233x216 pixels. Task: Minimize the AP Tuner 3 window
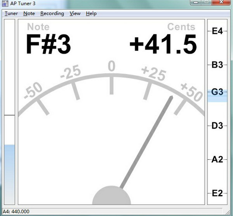point(196,2)
